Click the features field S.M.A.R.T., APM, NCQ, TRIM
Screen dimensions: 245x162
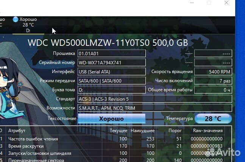[x=155, y=108]
